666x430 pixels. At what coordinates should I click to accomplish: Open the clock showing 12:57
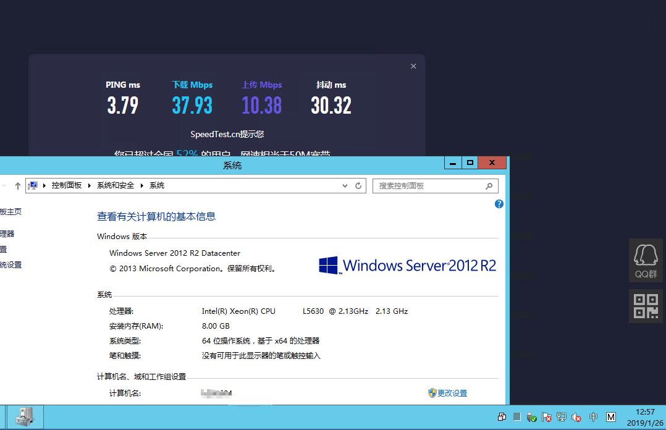pos(645,417)
